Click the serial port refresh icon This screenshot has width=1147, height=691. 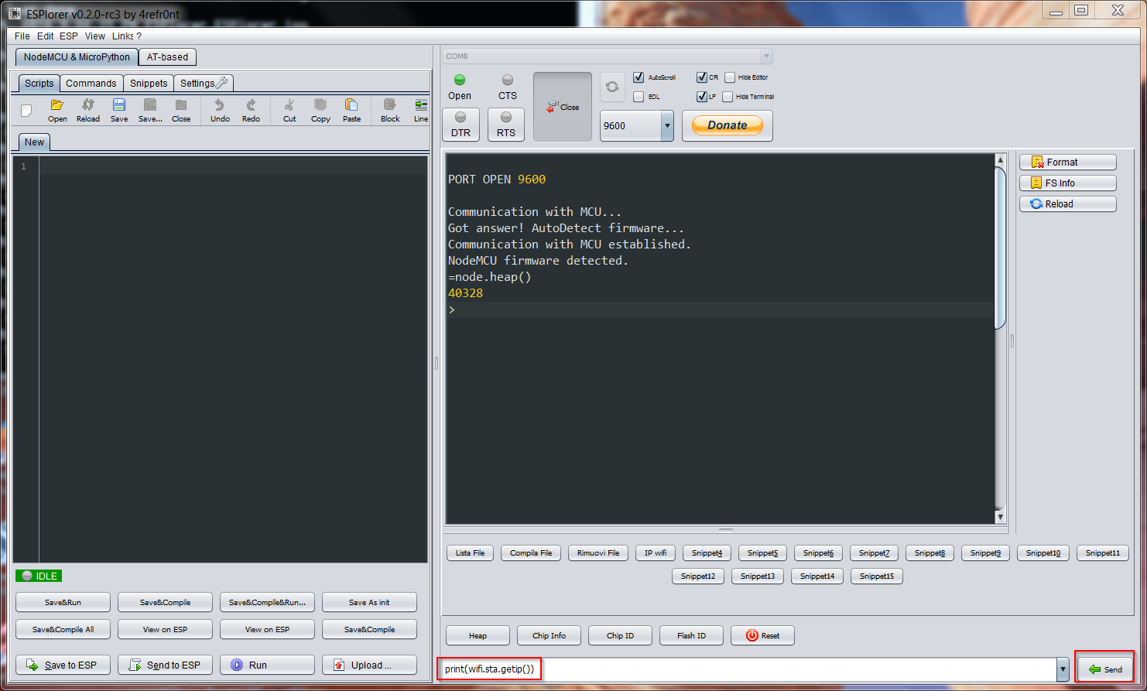click(611, 87)
